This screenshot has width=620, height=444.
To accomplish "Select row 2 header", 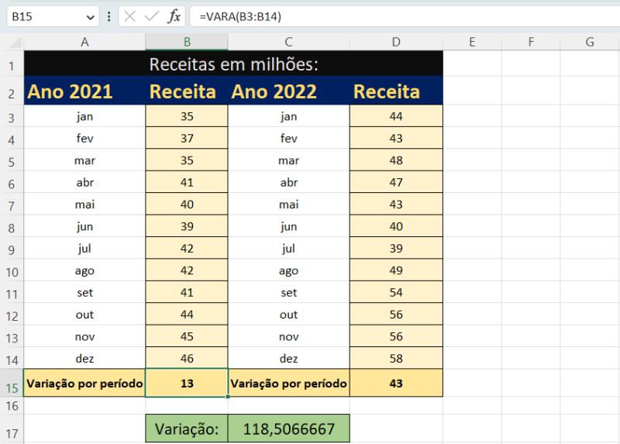I will pyautogui.click(x=12, y=91).
